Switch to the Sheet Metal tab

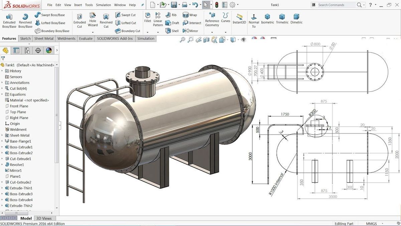click(x=44, y=39)
